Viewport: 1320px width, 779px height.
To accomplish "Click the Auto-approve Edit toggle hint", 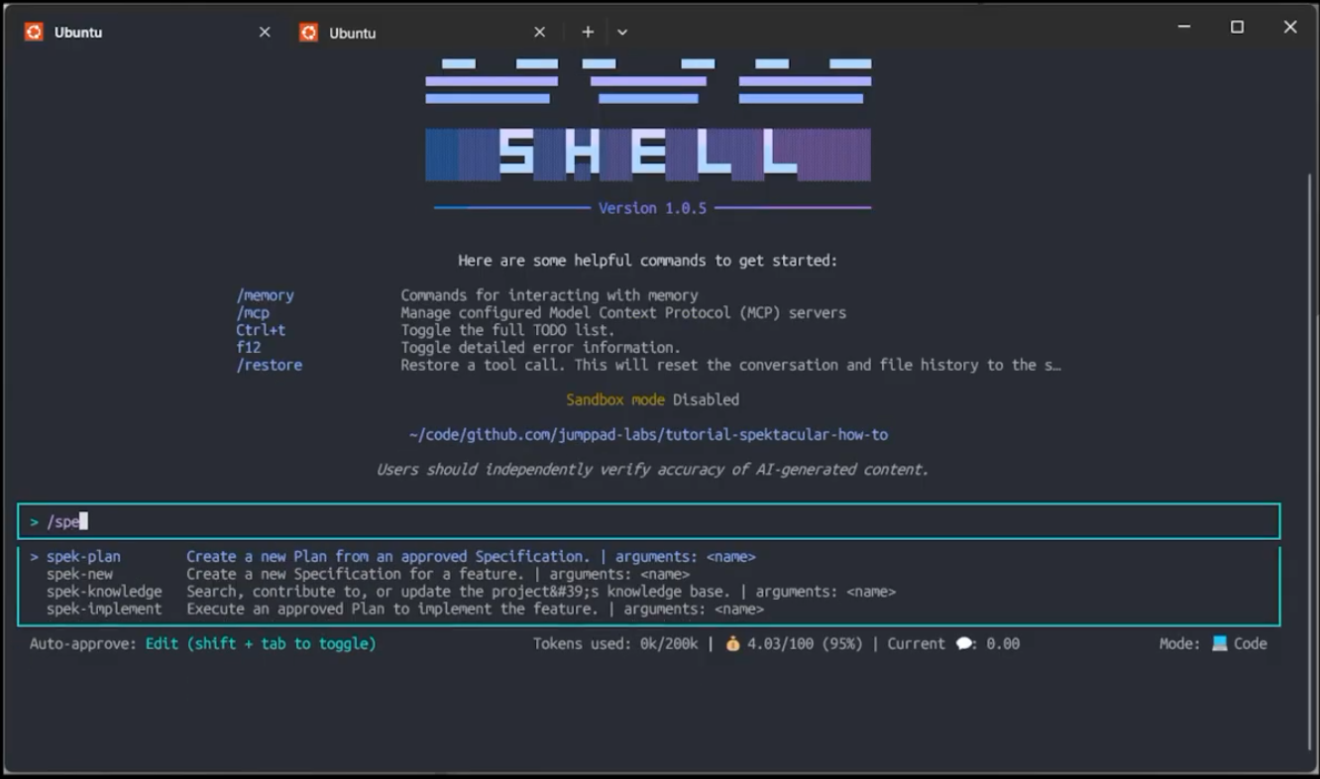I will (x=203, y=644).
